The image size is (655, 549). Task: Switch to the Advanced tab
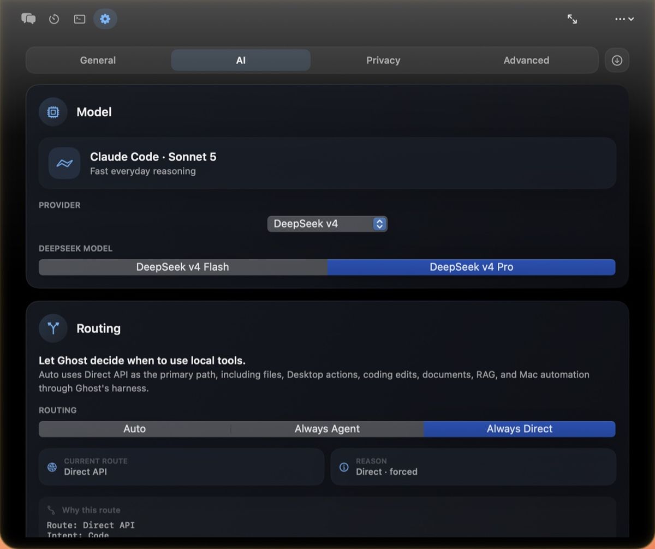click(x=526, y=60)
